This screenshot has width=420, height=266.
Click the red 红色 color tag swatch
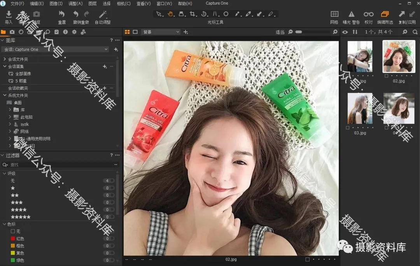13,238
